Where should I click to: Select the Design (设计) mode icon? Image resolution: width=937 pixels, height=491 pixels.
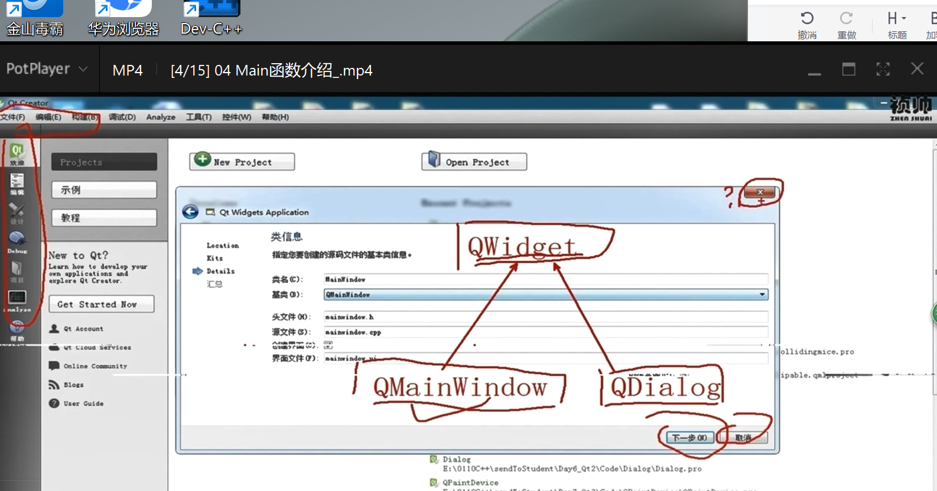[x=17, y=213]
